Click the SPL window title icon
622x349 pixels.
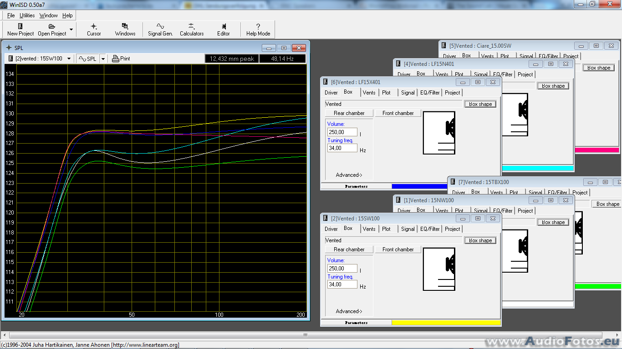(x=9, y=48)
